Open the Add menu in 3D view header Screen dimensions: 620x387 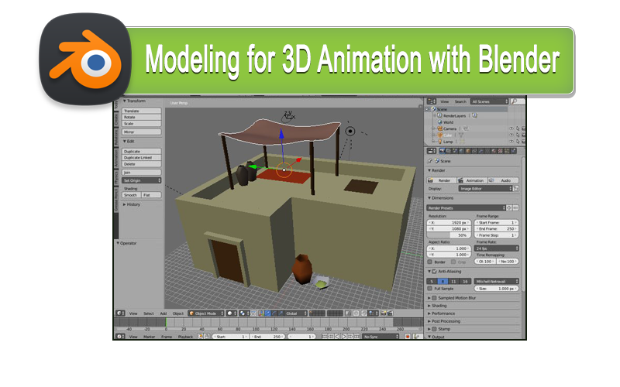(164, 313)
